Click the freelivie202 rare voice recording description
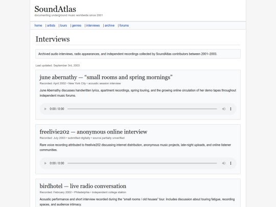The width and height of the screenshot is (276, 207). click(x=135, y=147)
